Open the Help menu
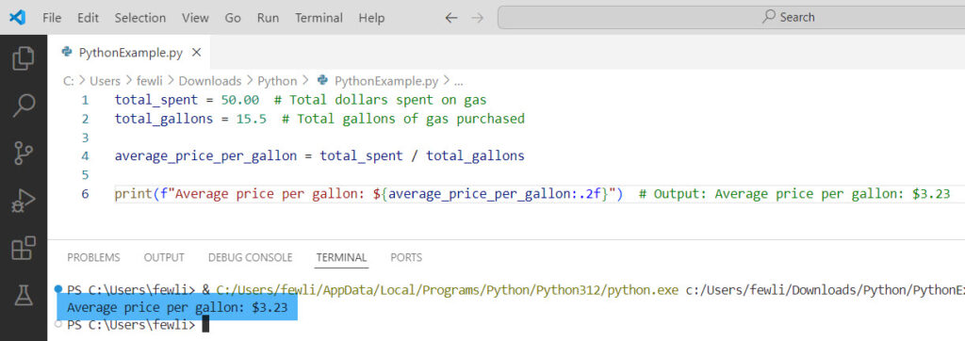 tap(371, 18)
